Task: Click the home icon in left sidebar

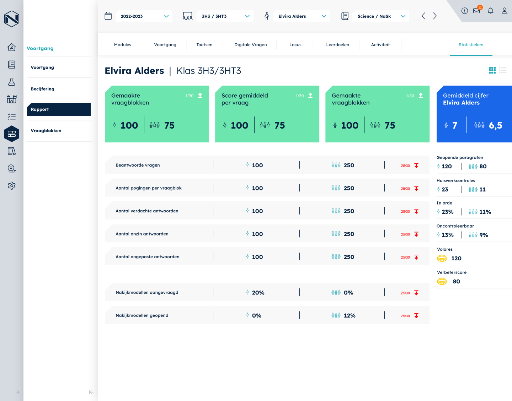Action: pyautogui.click(x=12, y=47)
